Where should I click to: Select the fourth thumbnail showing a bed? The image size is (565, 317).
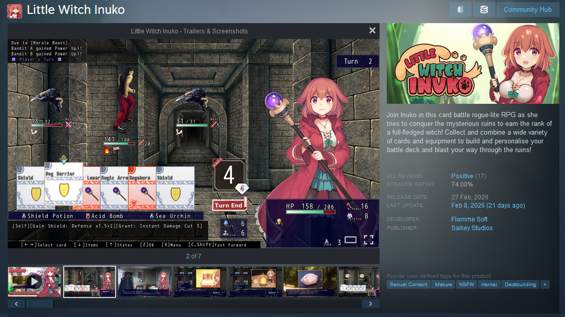pos(200,282)
